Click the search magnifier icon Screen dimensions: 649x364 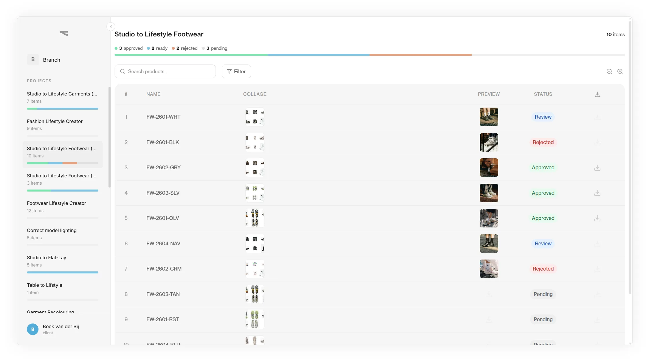(122, 71)
